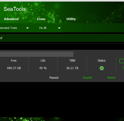This screenshot has height=121, width=124.
Task: Open the Utility tab
Action: click(x=71, y=19)
